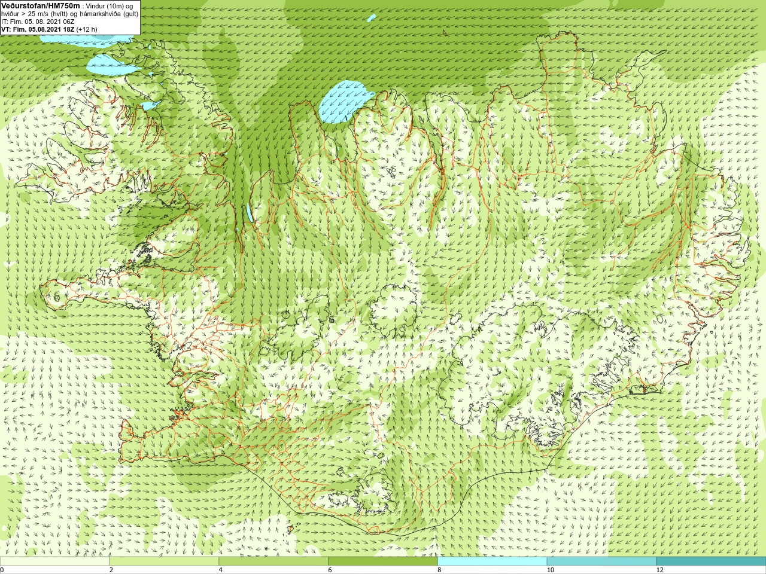Click the legend scale label '4'
766x574 pixels.
(x=221, y=570)
